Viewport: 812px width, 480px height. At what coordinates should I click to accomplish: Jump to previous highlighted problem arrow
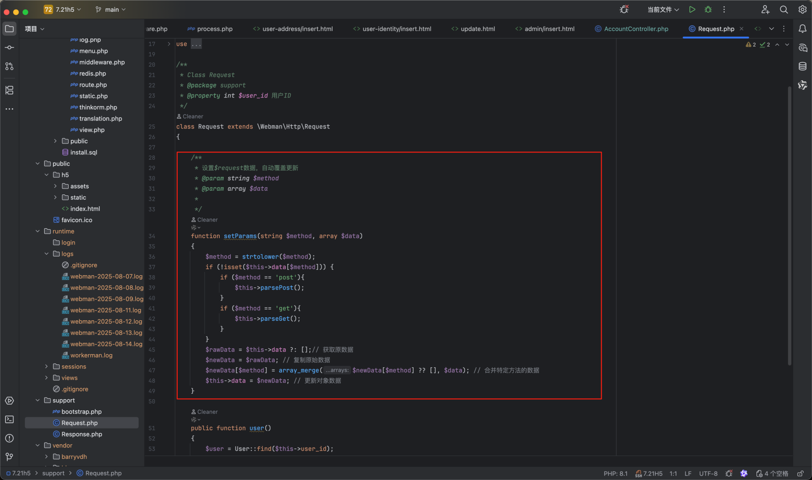pyautogui.click(x=777, y=45)
